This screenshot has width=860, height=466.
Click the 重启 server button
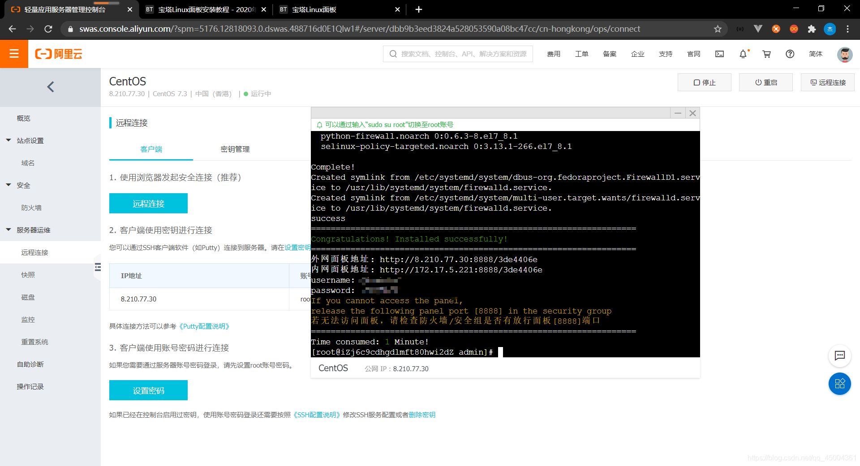766,82
